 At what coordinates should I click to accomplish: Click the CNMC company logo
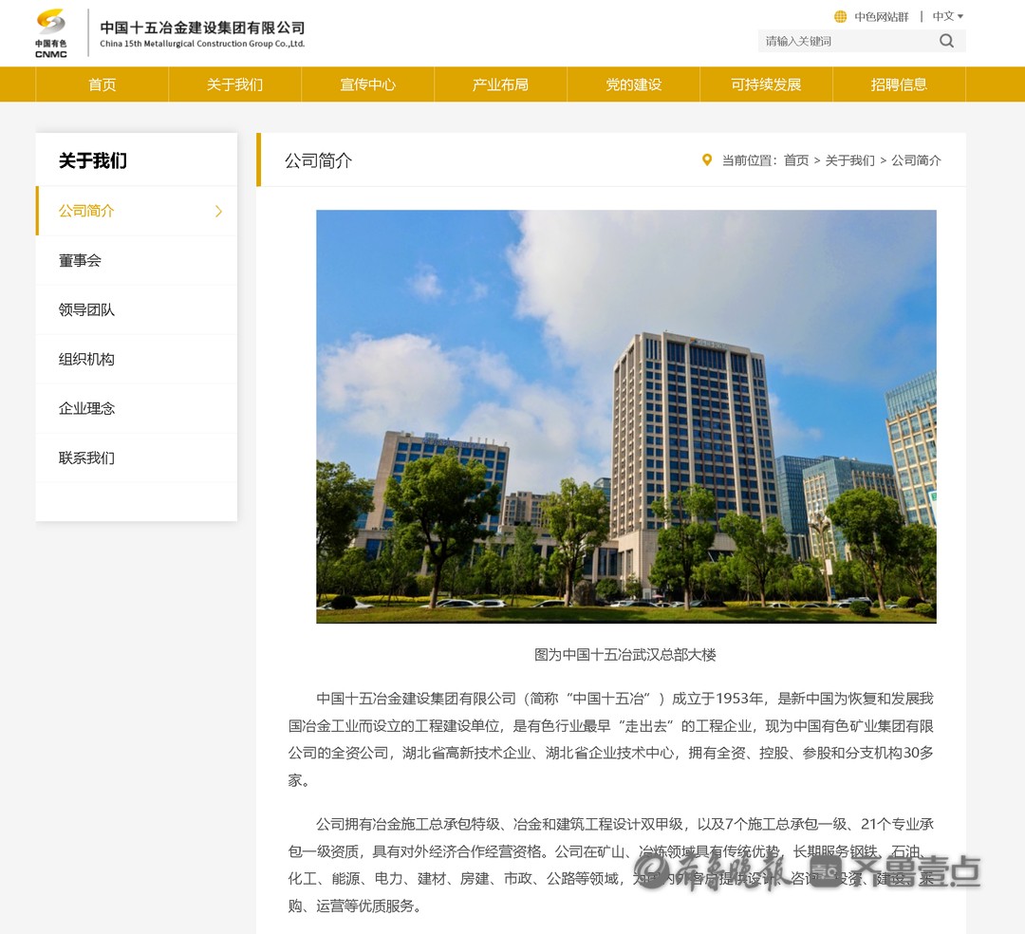51,33
